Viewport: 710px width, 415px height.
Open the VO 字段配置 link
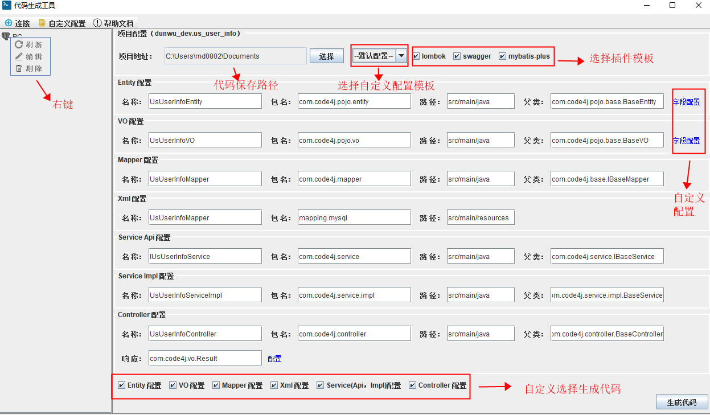click(x=686, y=141)
